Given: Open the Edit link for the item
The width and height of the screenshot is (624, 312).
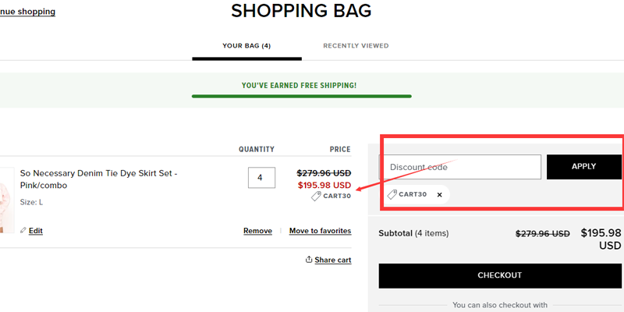Looking at the screenshot, I should click(35, 231).
